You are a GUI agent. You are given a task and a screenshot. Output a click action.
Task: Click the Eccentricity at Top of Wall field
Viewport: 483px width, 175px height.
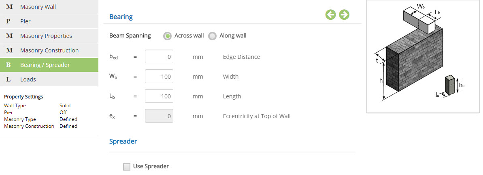[x=159, y=116]
